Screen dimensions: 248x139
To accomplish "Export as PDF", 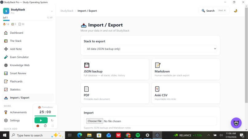I will click(115, 93).
